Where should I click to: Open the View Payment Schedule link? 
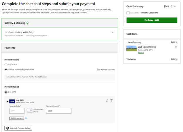106,70
